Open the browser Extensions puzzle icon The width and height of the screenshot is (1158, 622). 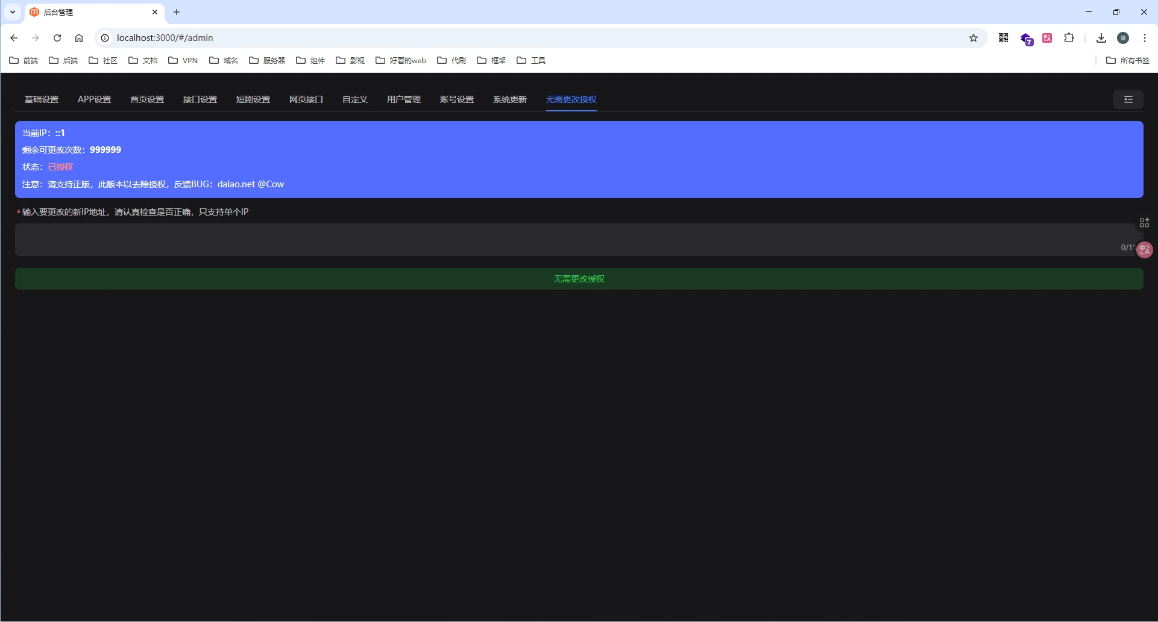tap(1069, 38)
